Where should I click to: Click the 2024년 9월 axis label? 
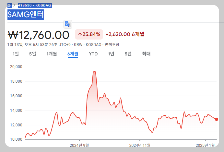79,146
